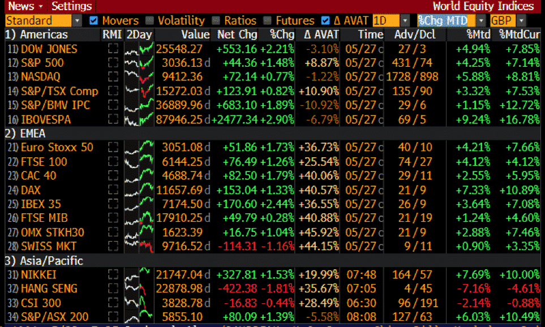Screen dimensions: 545x327
Task: Open the News menu
Action: tap(25, 6)
